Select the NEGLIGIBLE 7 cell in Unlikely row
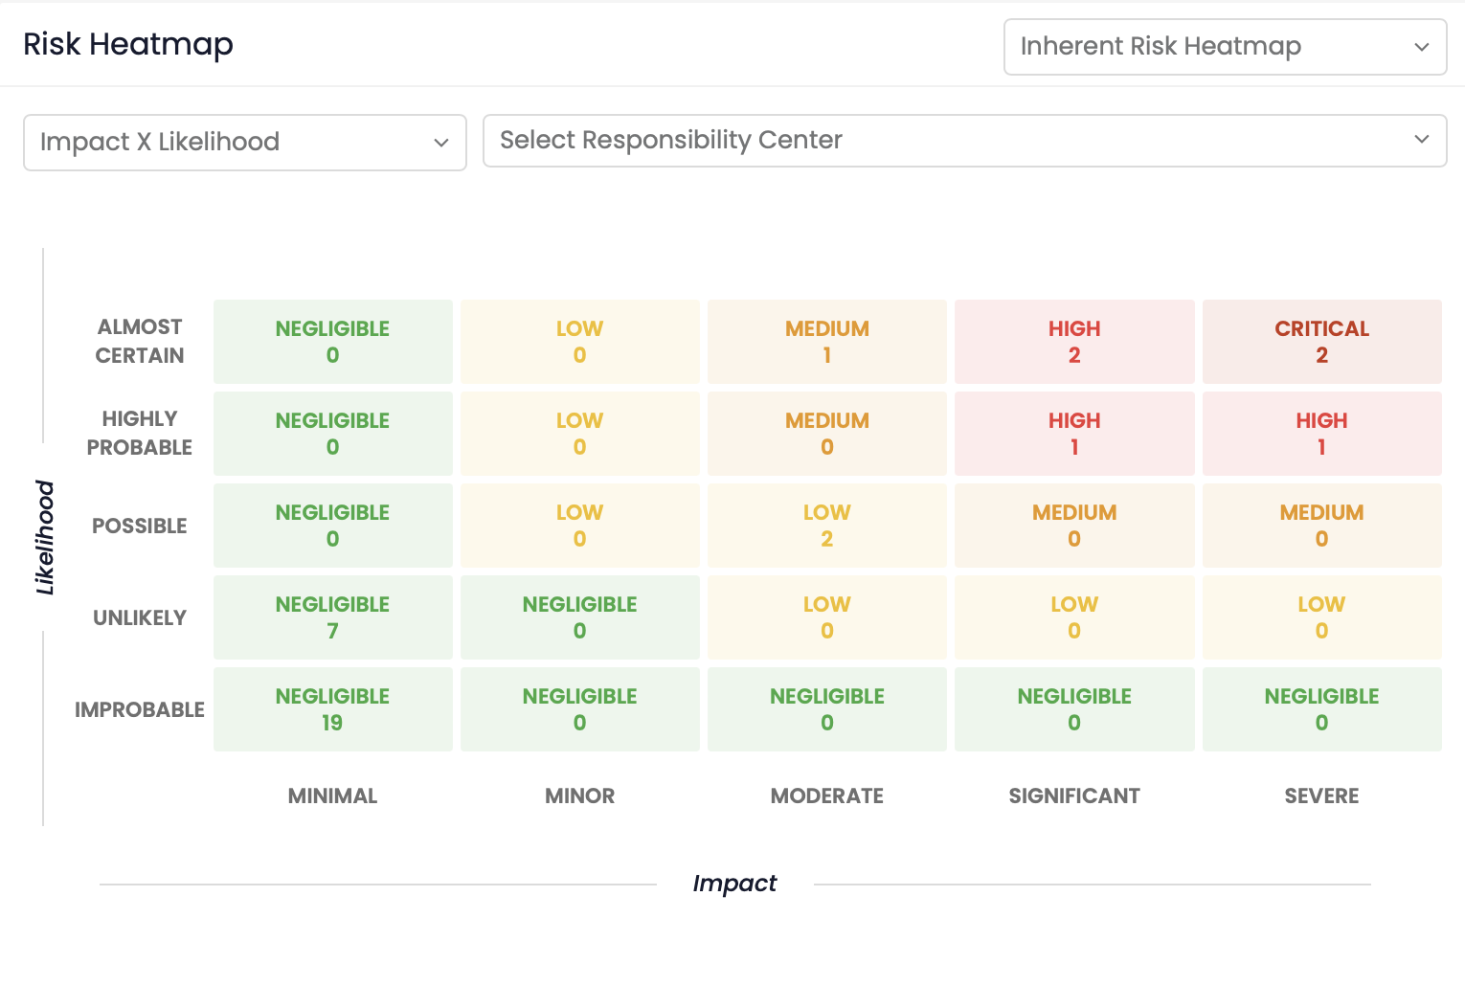 (332, 617)
